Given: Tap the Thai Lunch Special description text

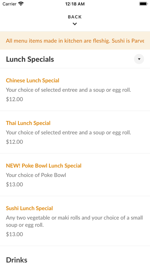Looking at the screenshot, I should coord(68,132).
